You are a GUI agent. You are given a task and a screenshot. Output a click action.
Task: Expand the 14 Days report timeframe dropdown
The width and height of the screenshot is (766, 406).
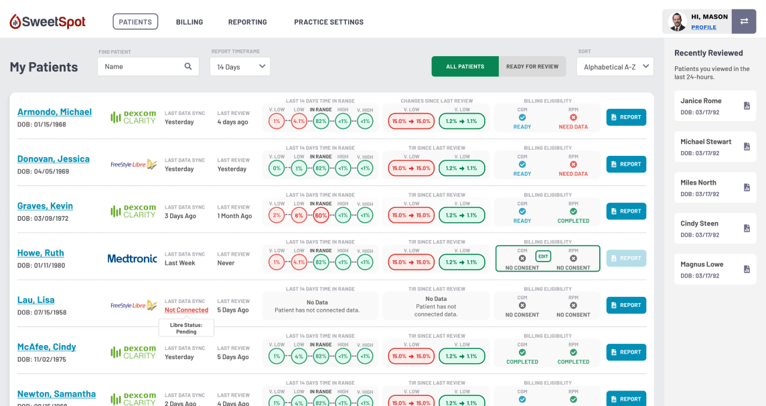[x=240, y=67]
